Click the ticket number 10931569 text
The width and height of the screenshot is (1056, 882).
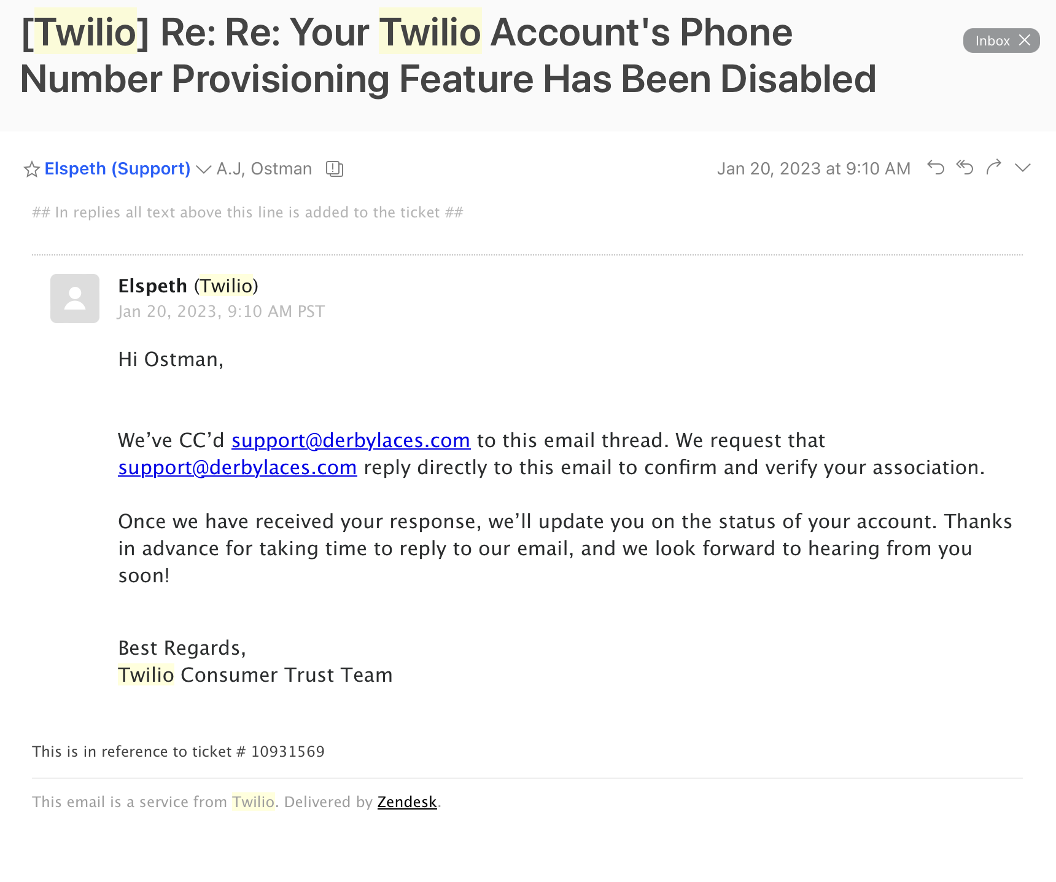(x=288, y=752)
